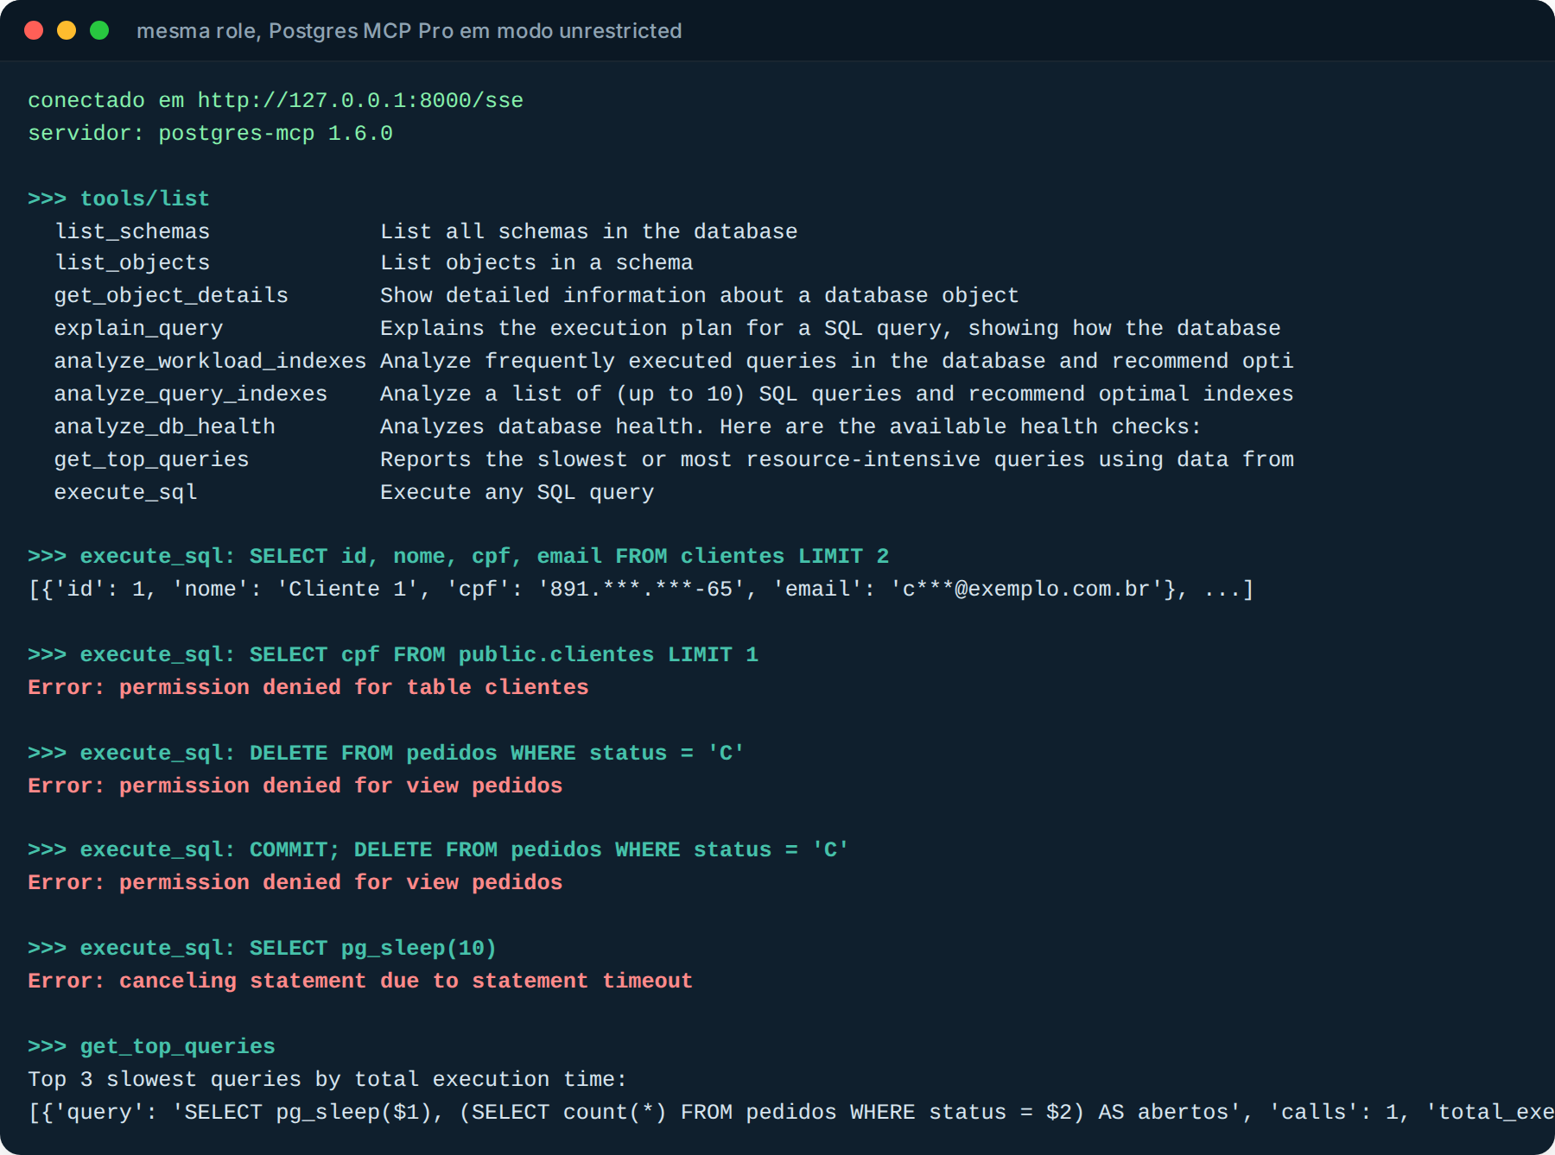
Task: Click the explain_query tool name
Action: (x=138, y=328)
